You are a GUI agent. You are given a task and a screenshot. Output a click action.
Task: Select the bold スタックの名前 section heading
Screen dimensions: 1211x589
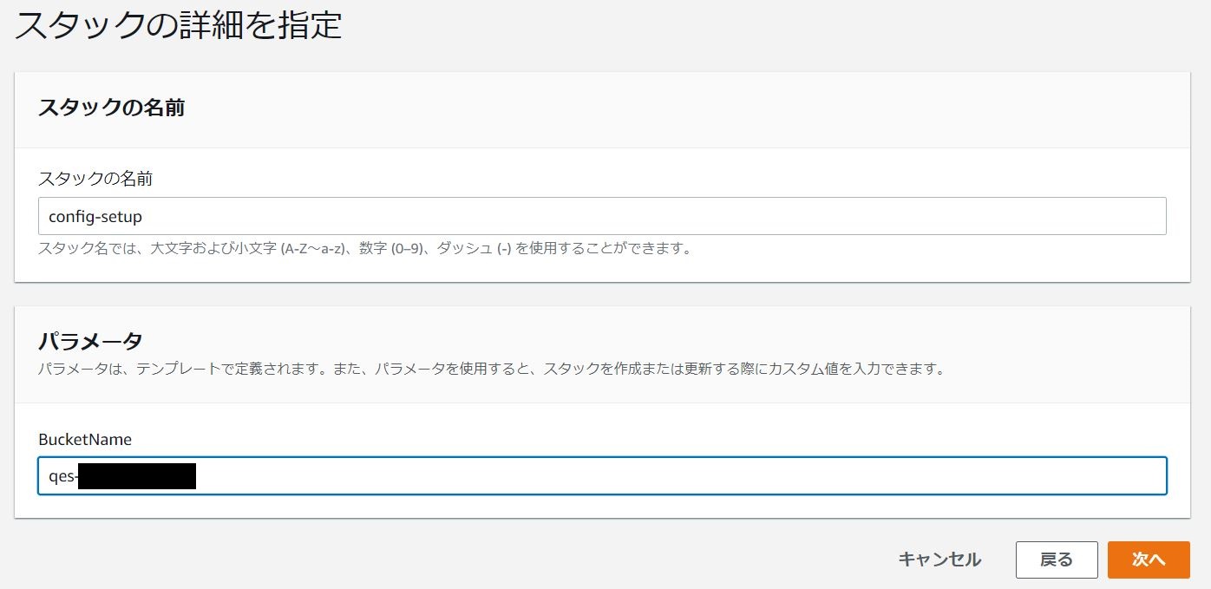(111, 108)
